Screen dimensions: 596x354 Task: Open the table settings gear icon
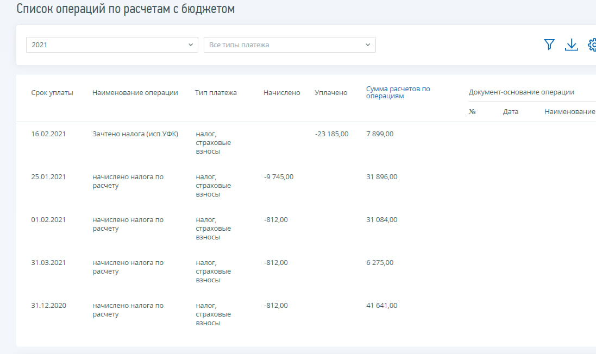point(592,45)
